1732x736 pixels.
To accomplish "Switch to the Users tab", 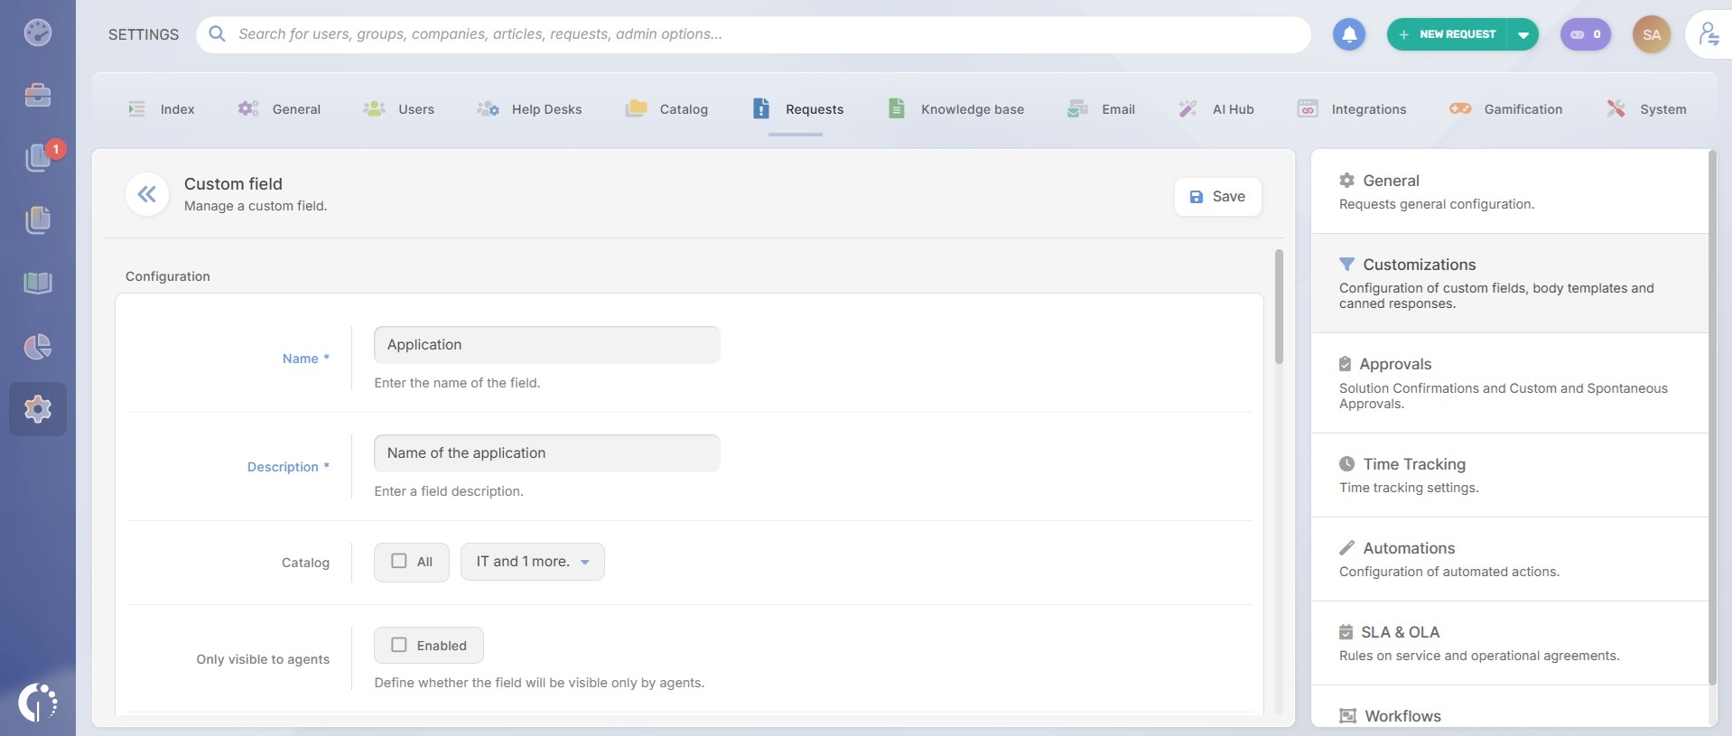I will coord(399,109).
